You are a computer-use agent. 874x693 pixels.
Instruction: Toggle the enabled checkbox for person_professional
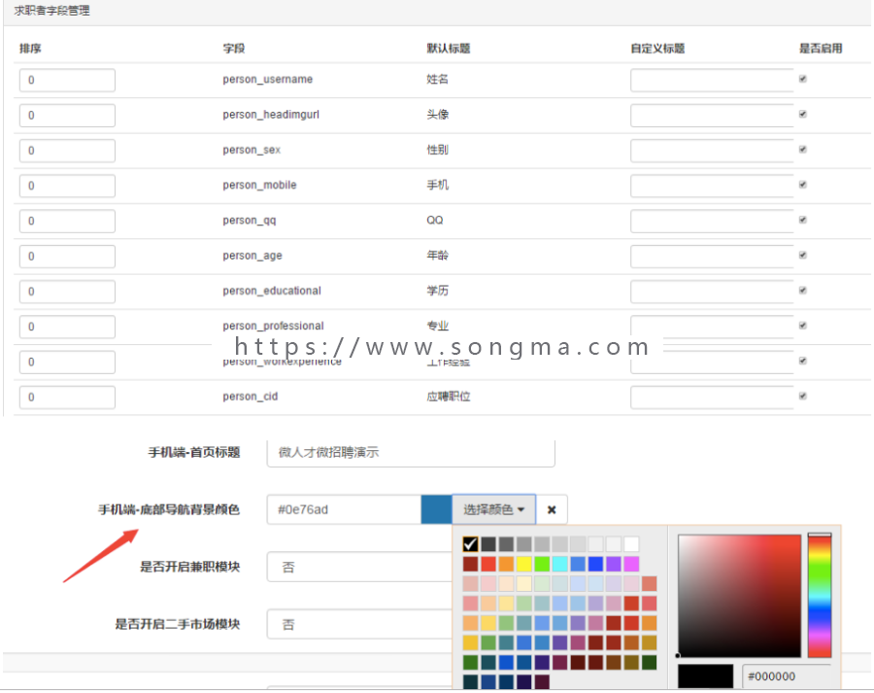pos(803,326)
